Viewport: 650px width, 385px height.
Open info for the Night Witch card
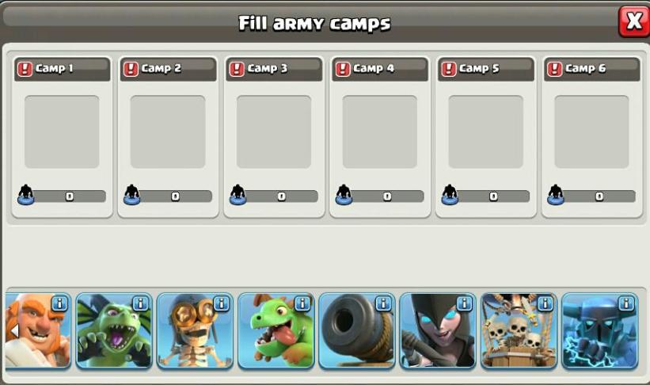click(464, 303)
